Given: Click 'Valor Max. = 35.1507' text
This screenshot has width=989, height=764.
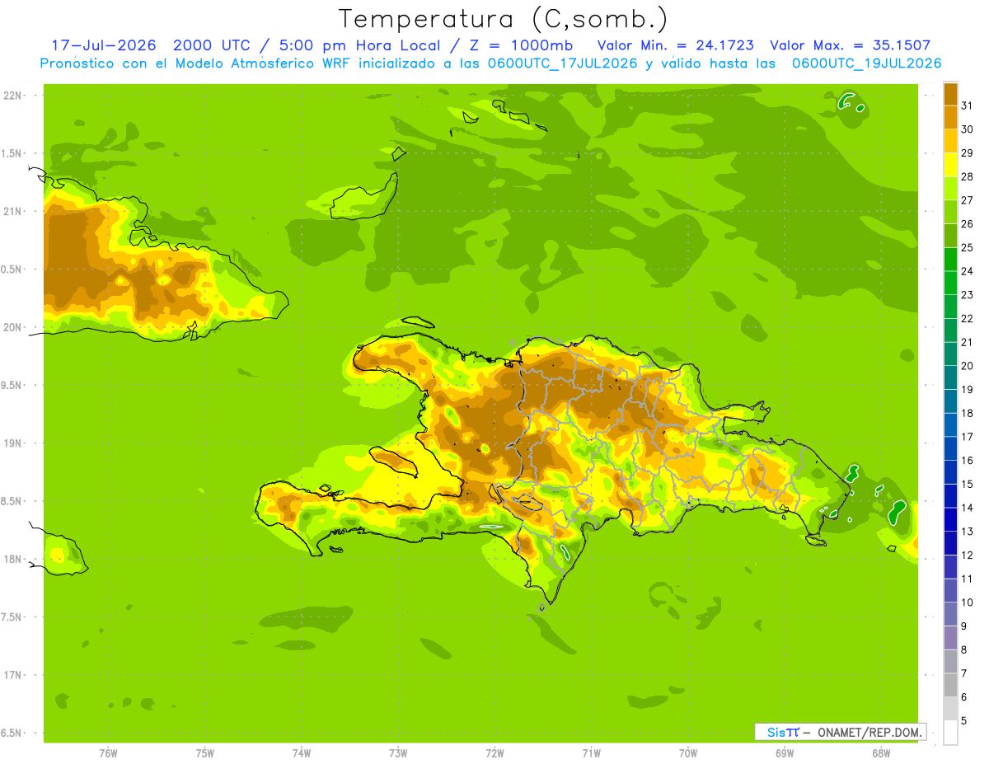Looking at the screenshot, I should point(850,45).
